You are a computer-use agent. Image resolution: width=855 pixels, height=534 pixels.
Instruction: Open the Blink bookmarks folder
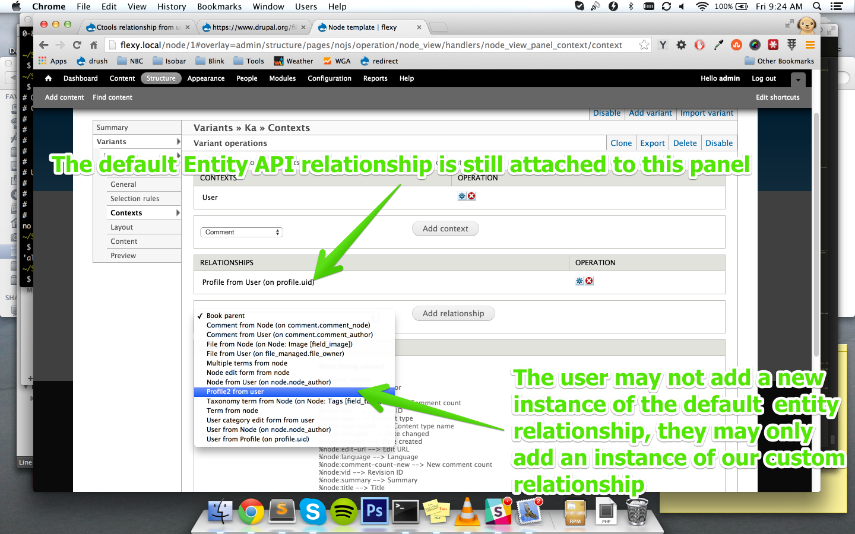click(210, 61)
